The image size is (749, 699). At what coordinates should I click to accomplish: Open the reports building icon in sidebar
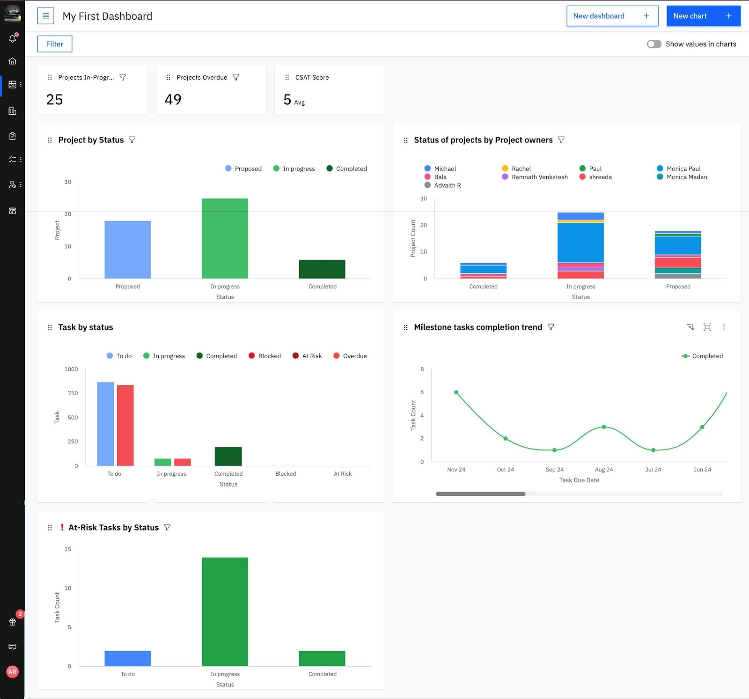[13, 111]
